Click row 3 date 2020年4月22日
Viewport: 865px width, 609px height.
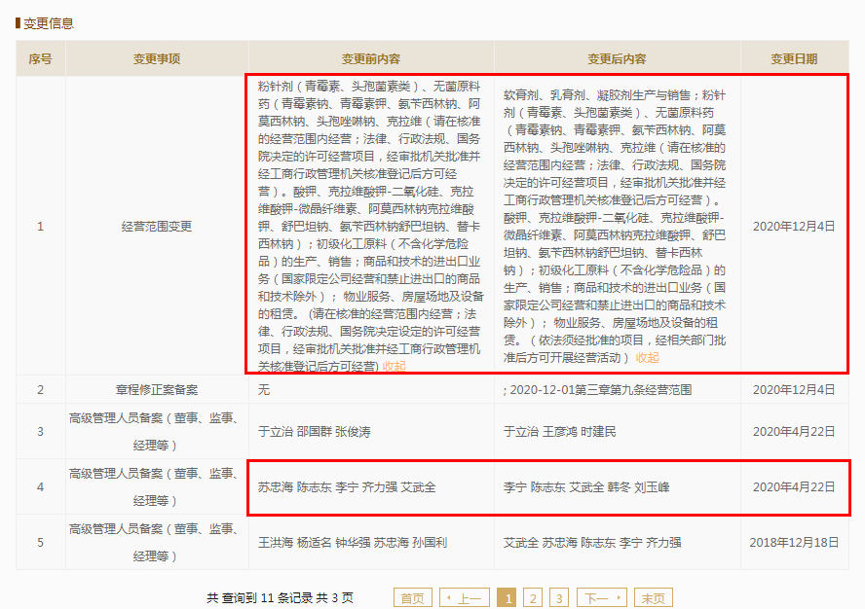click(794, 432)
